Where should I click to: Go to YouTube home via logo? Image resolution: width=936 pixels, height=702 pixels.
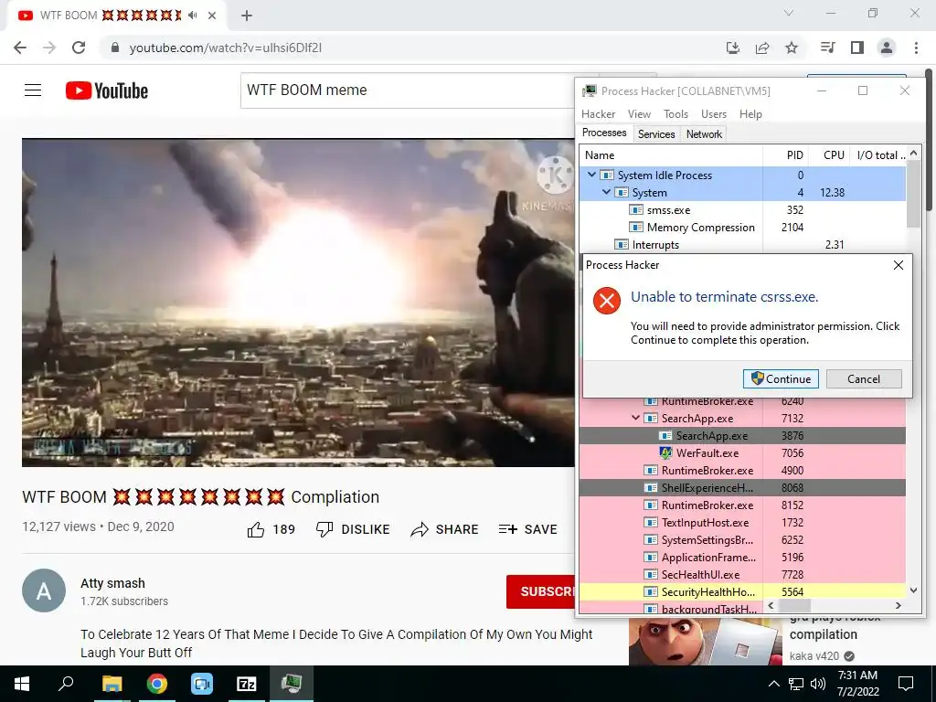pyautogui.click(x=107, y=90)
